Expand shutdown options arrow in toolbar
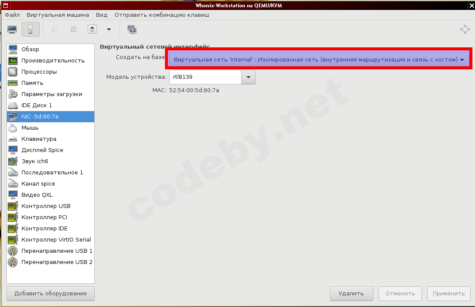This screenshot has height=307, width=475. pyautogui.click(x=109, y=29)
